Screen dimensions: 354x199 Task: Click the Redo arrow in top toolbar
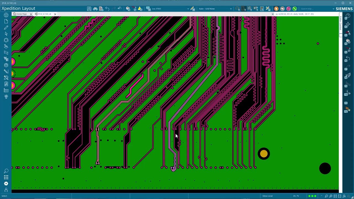pos(113,9)
